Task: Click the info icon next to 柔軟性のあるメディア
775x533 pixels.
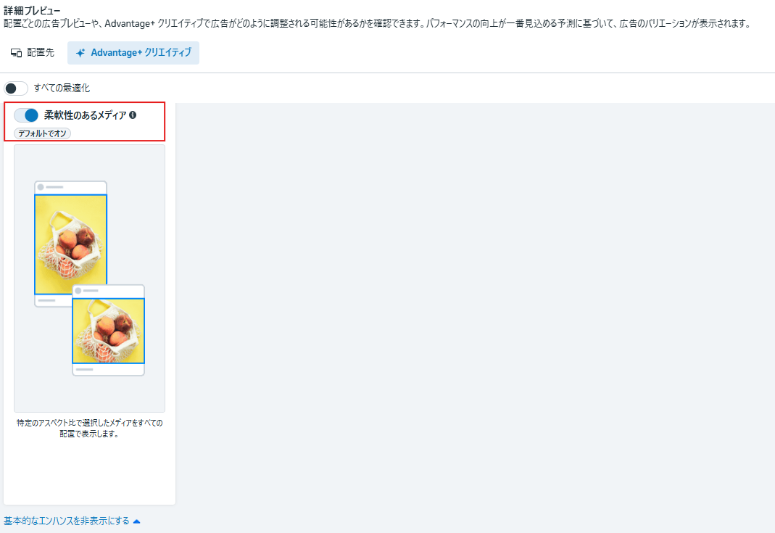Action: tap(133, 115)
